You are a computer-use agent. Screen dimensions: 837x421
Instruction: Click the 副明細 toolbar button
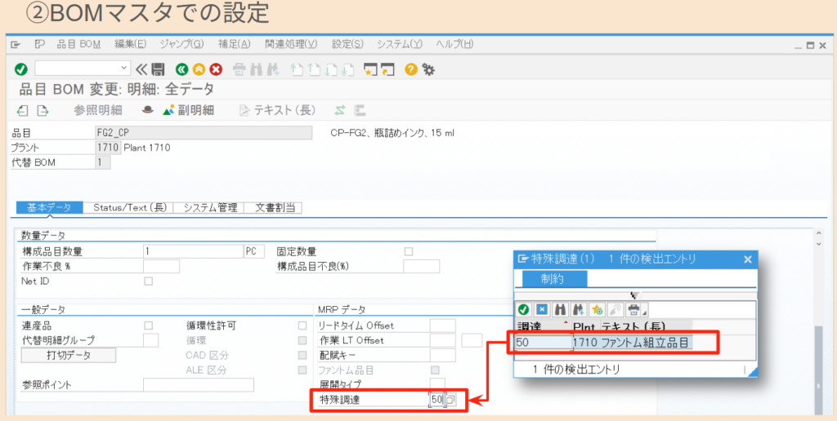tap(189, 110)
